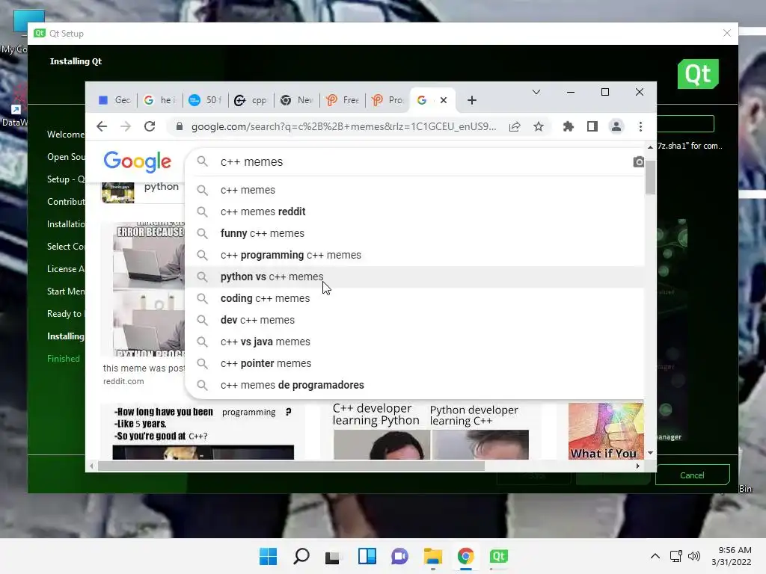The height and width of the screenshot is (574, 766).
Task: Close the Qt Setup window
Action: (727, 33)
